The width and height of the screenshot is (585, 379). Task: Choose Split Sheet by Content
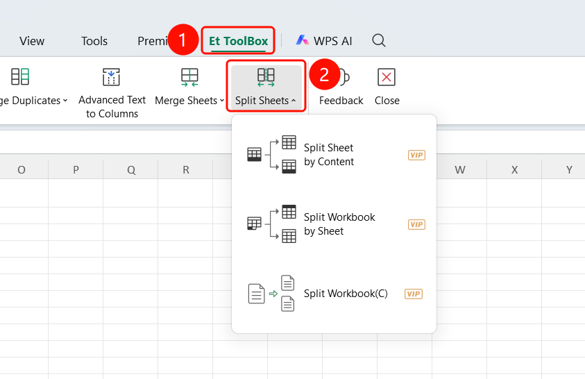click(x=334, y=154)
